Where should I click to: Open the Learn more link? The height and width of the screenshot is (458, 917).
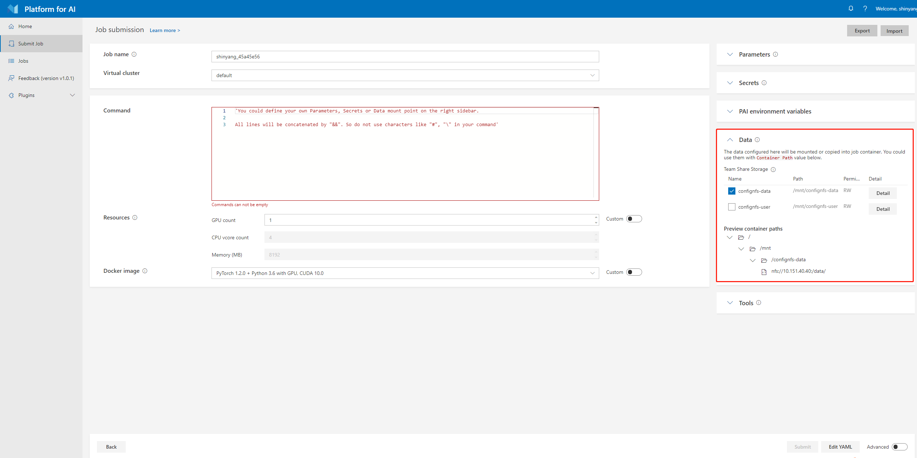click(x=165, y=30)
